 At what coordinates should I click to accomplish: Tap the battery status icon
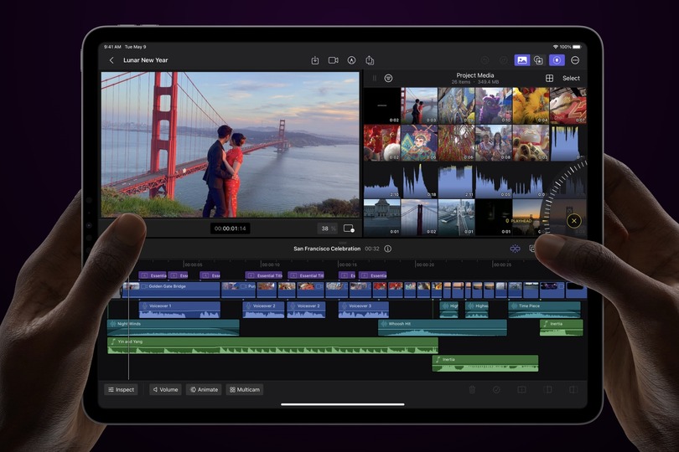(578, 47)
